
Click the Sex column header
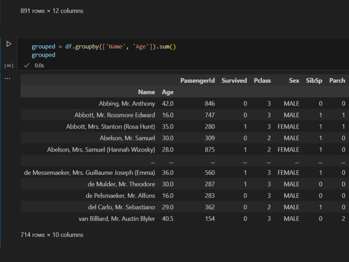pyautogui.click(x=294, y=80)
